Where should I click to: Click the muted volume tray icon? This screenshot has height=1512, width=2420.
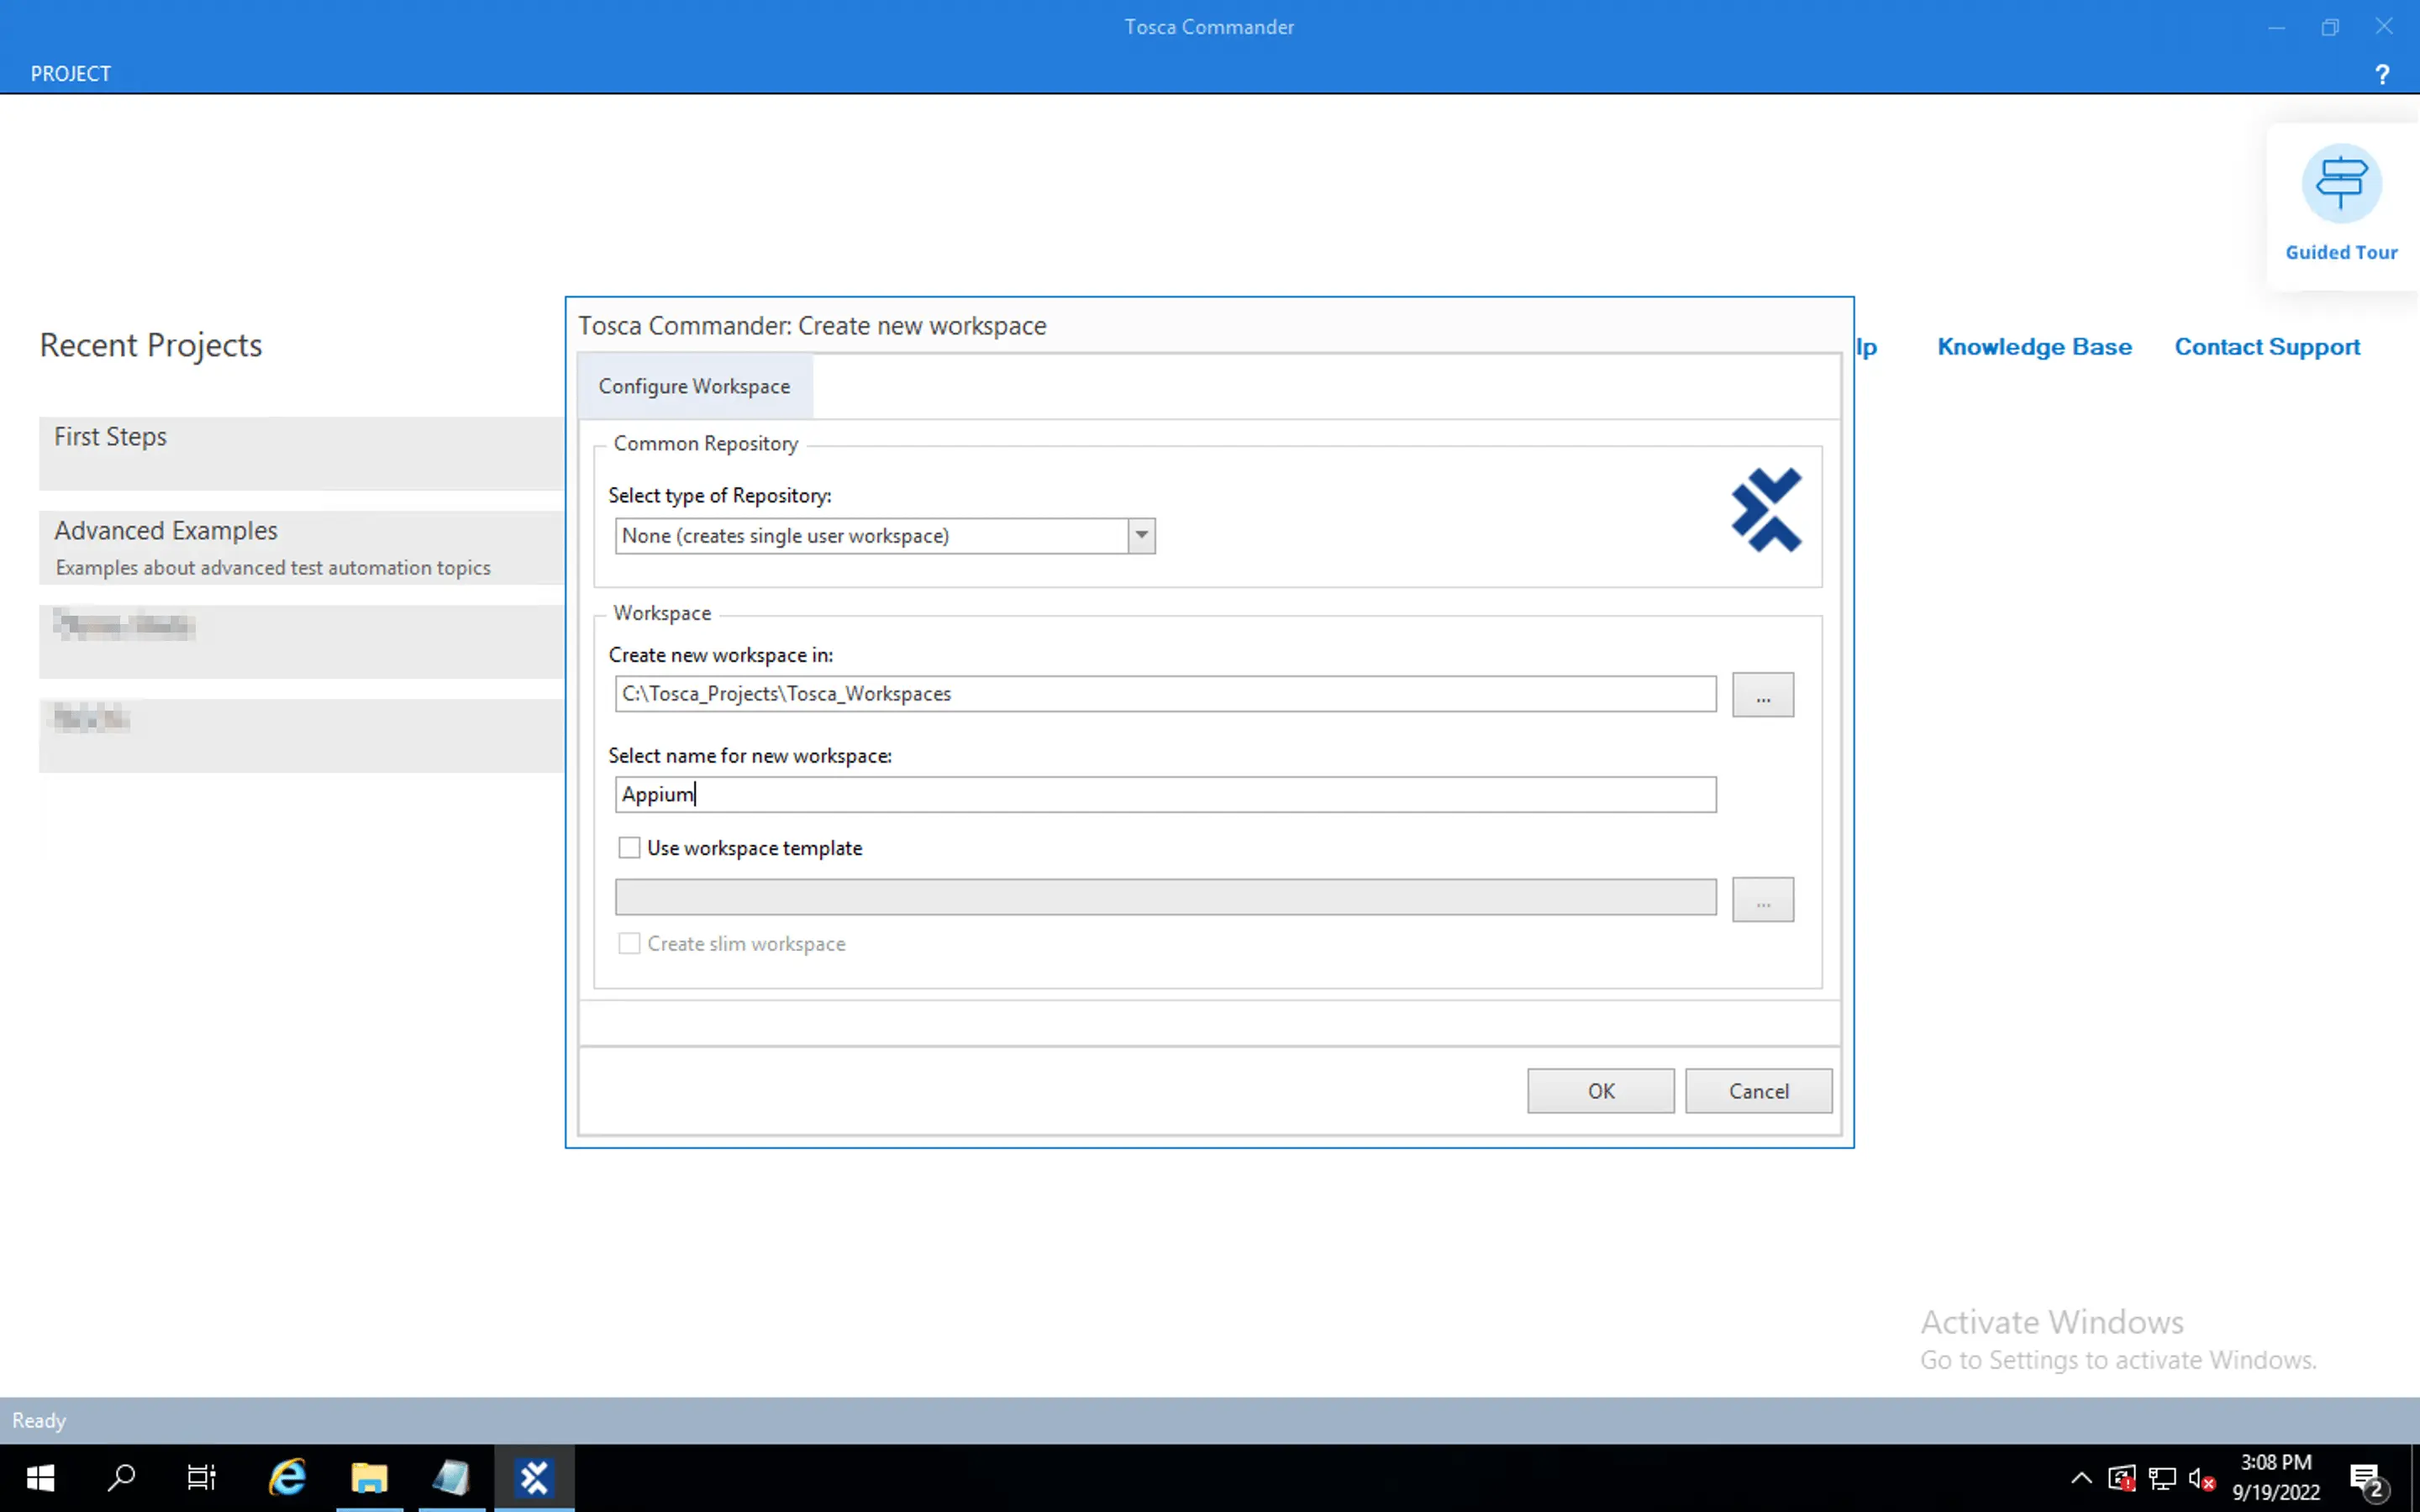pyautogui.click(x=2201, y=1478)
